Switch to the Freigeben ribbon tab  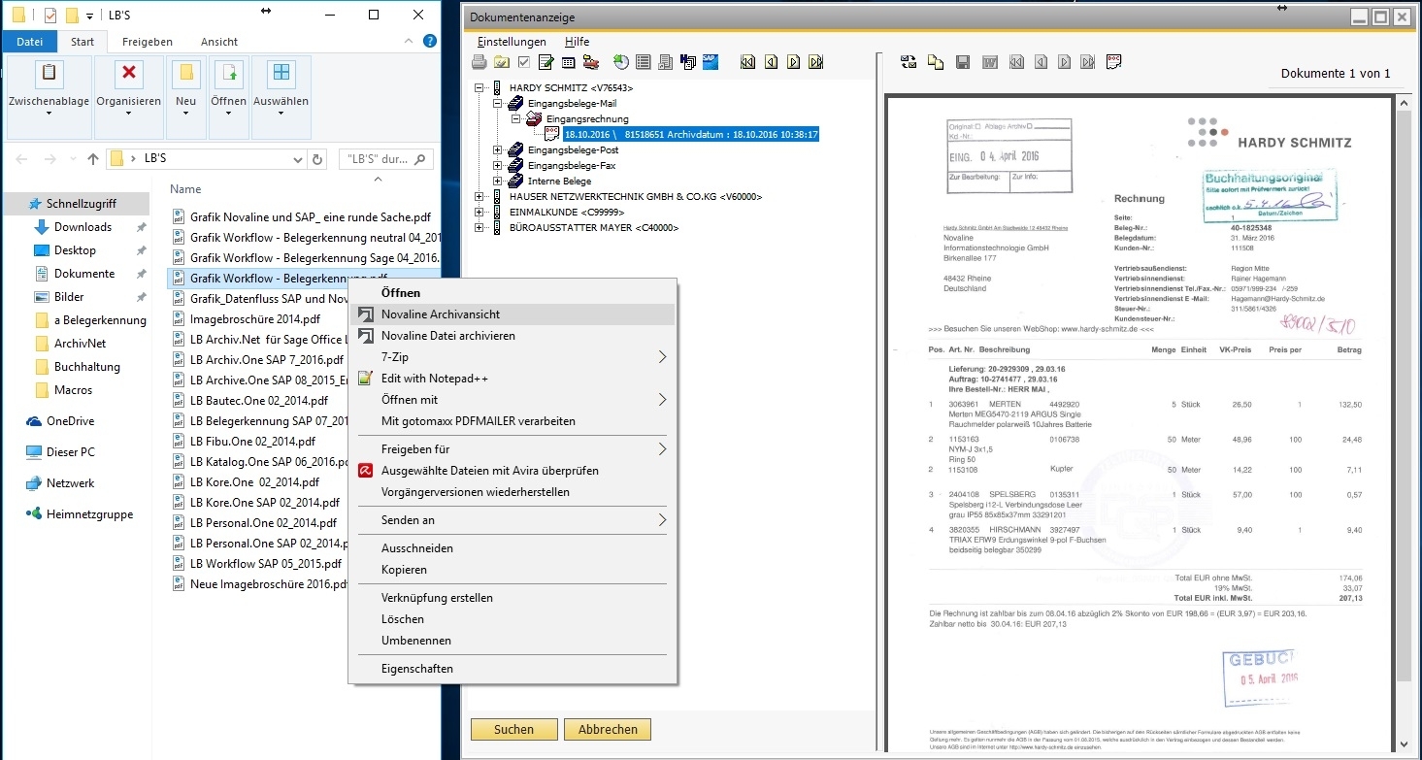point(148,42)
